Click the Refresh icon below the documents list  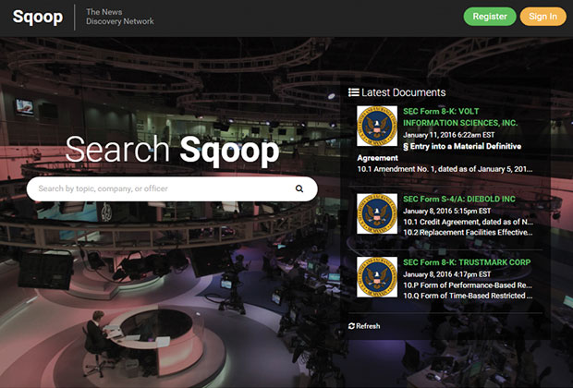351,326
